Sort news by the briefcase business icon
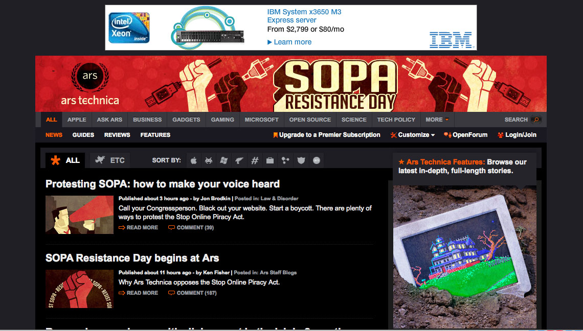This screenshot has height=331, width=583. (270, 160)
